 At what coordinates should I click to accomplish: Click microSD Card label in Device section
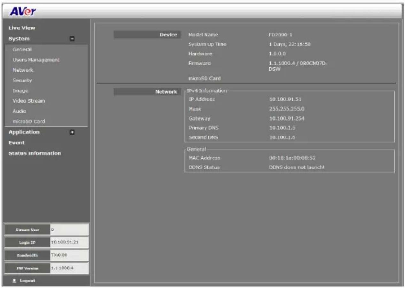pos(204,78)
